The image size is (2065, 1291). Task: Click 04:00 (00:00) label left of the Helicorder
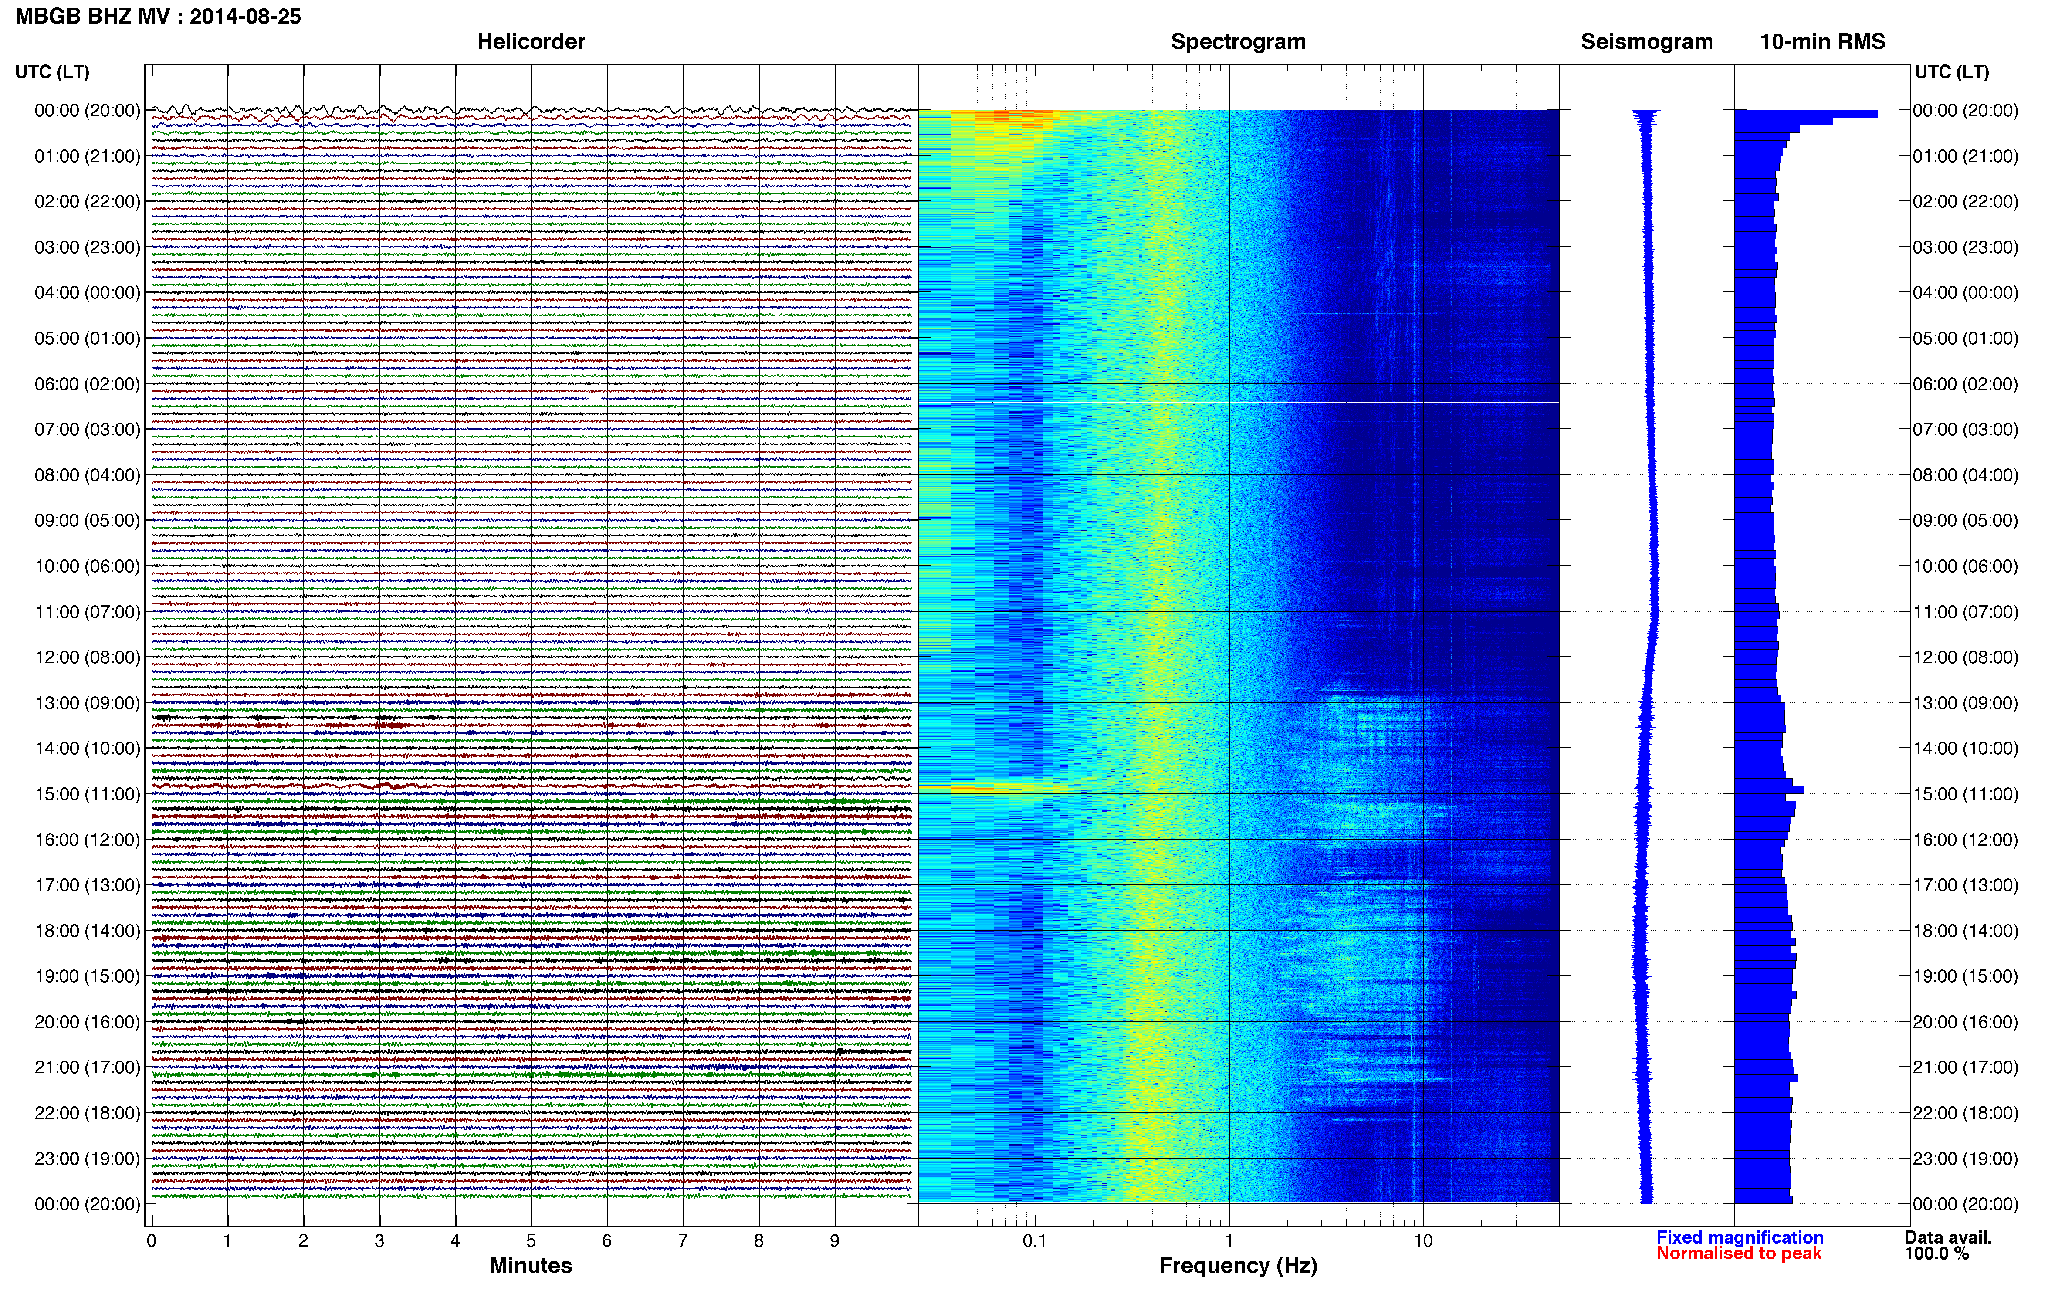click(87, 293)
